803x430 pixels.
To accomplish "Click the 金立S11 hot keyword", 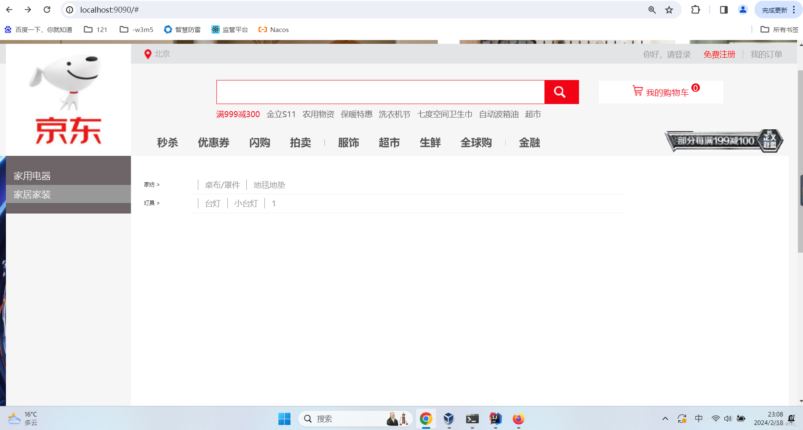I will (281, 114).
